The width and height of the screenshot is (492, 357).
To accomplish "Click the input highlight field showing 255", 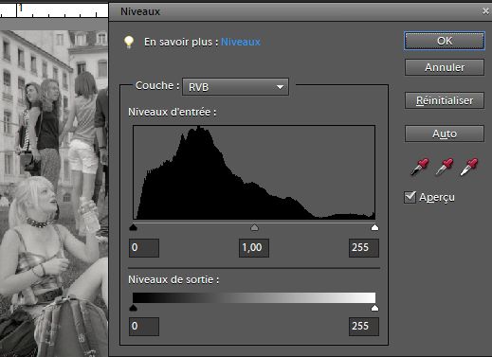I will (364, 248).
